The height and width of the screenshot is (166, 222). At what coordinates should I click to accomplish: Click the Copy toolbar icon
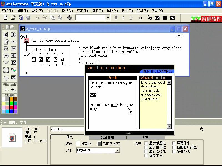[52, 18]
